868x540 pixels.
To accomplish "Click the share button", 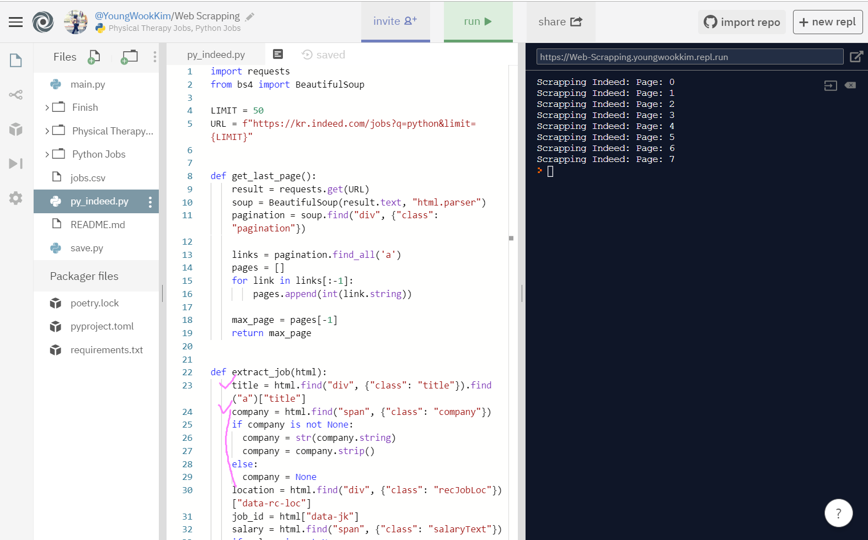I will (561, 21).
